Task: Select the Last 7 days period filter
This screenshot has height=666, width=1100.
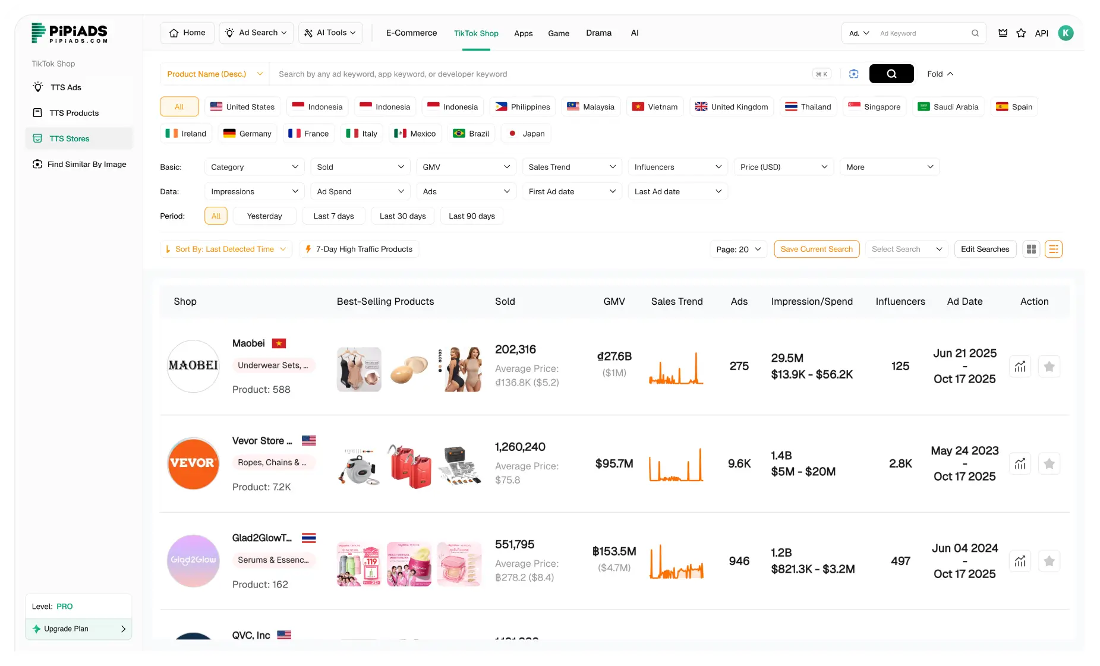Action: (x=333, y=216)
